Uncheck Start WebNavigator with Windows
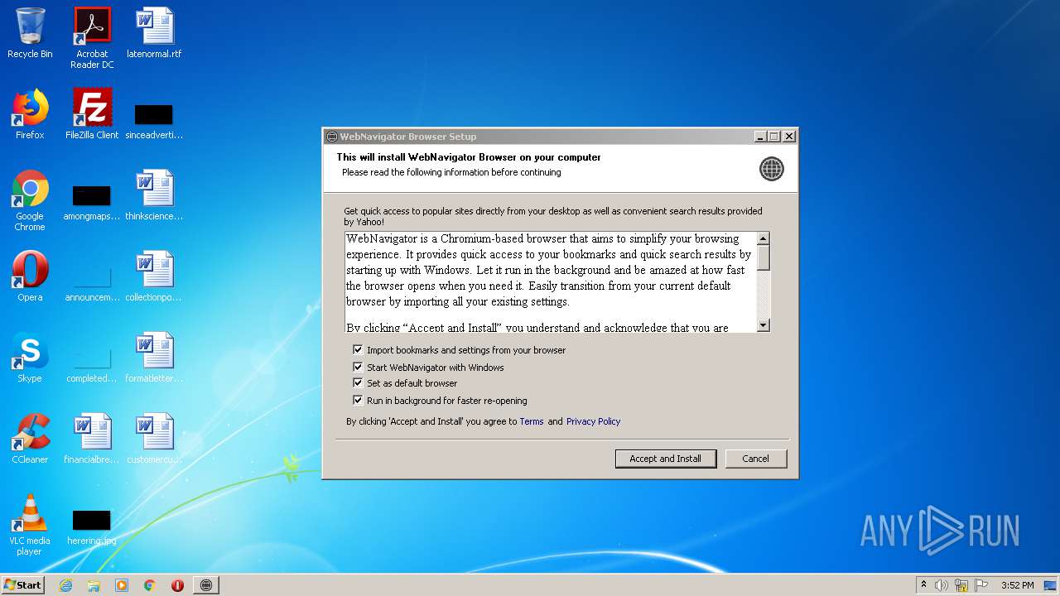1060x596 pixels. click(358, 367)
